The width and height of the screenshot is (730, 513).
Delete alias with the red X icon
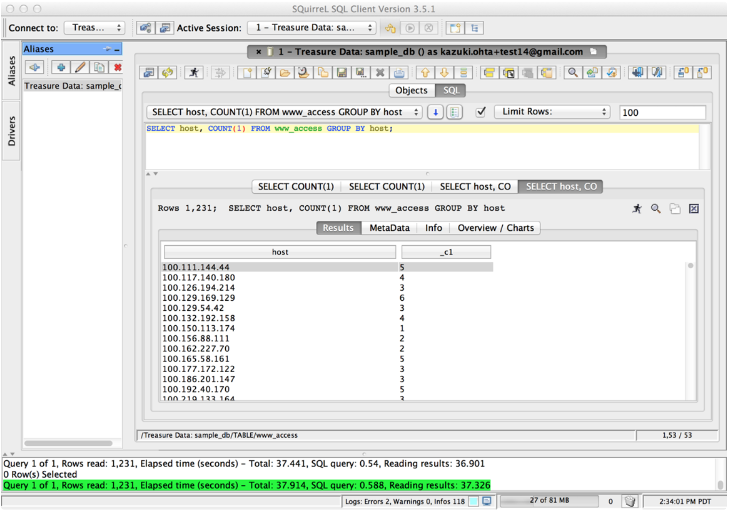tap(117, 68)
